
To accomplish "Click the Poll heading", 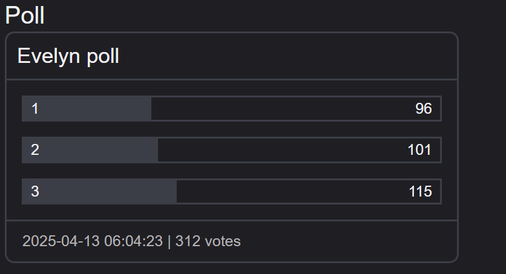I will coord(25,15).
